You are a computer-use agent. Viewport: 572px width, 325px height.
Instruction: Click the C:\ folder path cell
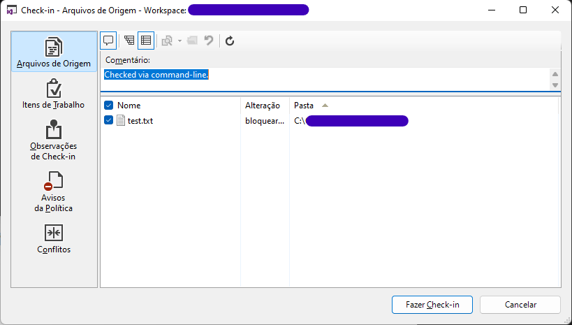[x=351, y=121]
